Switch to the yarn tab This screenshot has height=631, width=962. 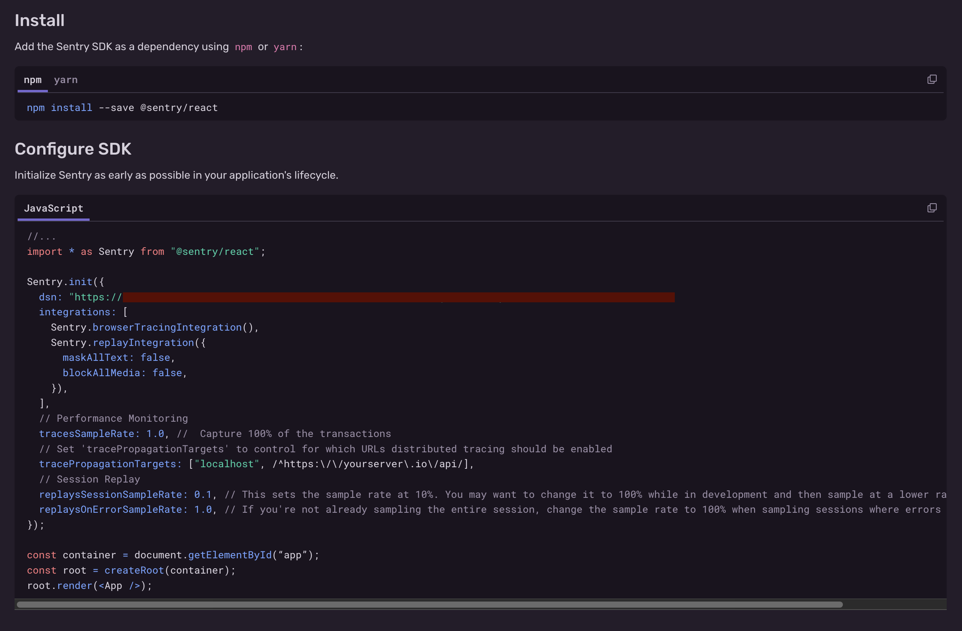65,80
